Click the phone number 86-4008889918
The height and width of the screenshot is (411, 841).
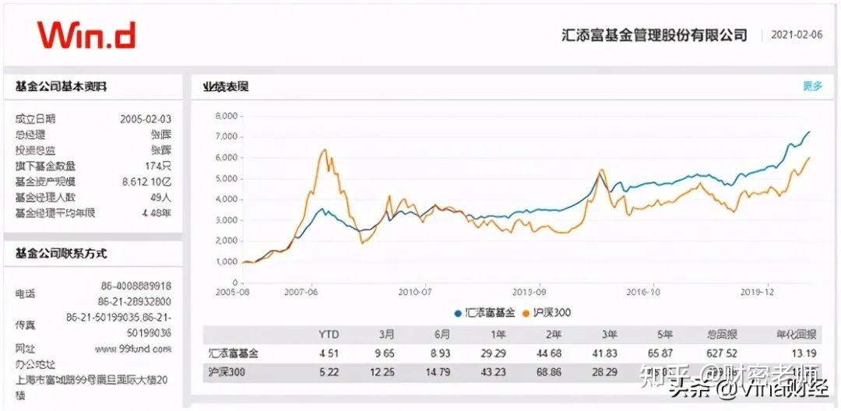[x=136, y=286]
